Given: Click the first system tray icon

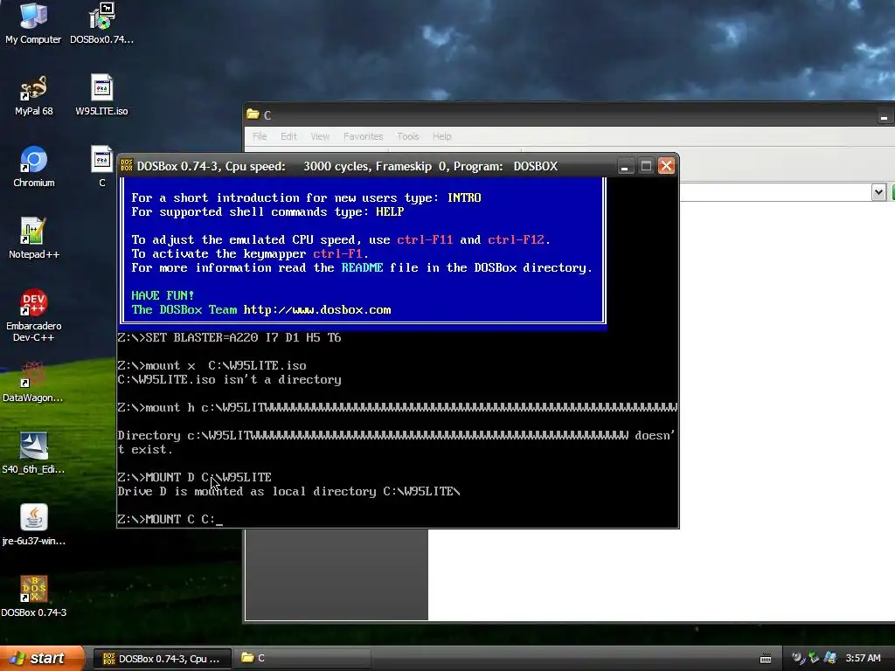Looking at the screenshot, I should click(x=798, y=658).
